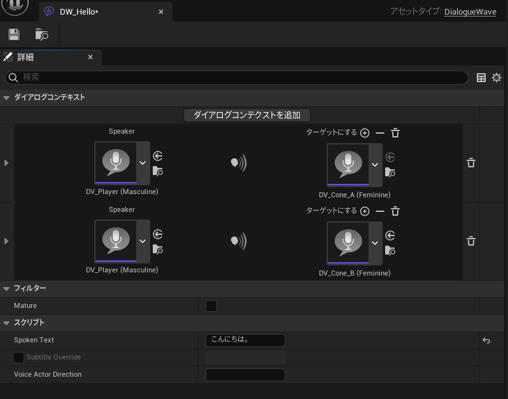Click the Spoken Text property label

click(34, 340)
